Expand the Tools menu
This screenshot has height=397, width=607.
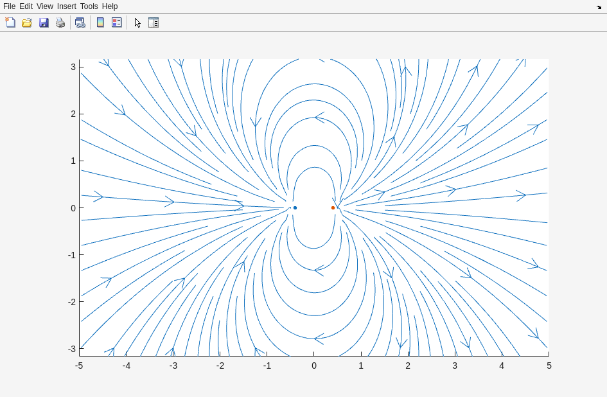tap(89, 6)
